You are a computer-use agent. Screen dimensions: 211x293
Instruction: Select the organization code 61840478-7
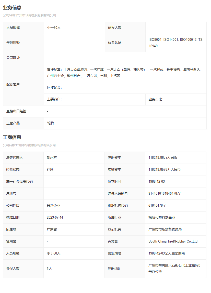tap(157, 205)
